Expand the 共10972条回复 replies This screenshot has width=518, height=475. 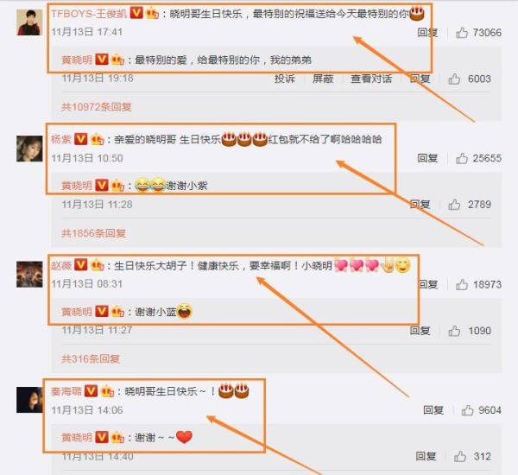click(x=97, y=107)
